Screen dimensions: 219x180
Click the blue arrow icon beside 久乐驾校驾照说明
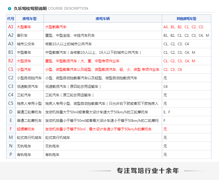pyautogui.click(x=9, y=9)
